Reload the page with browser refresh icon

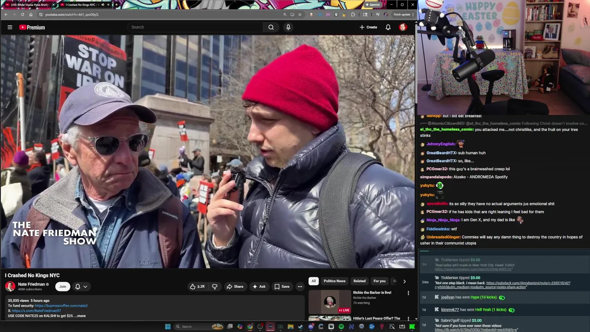[x=22, y=14]
